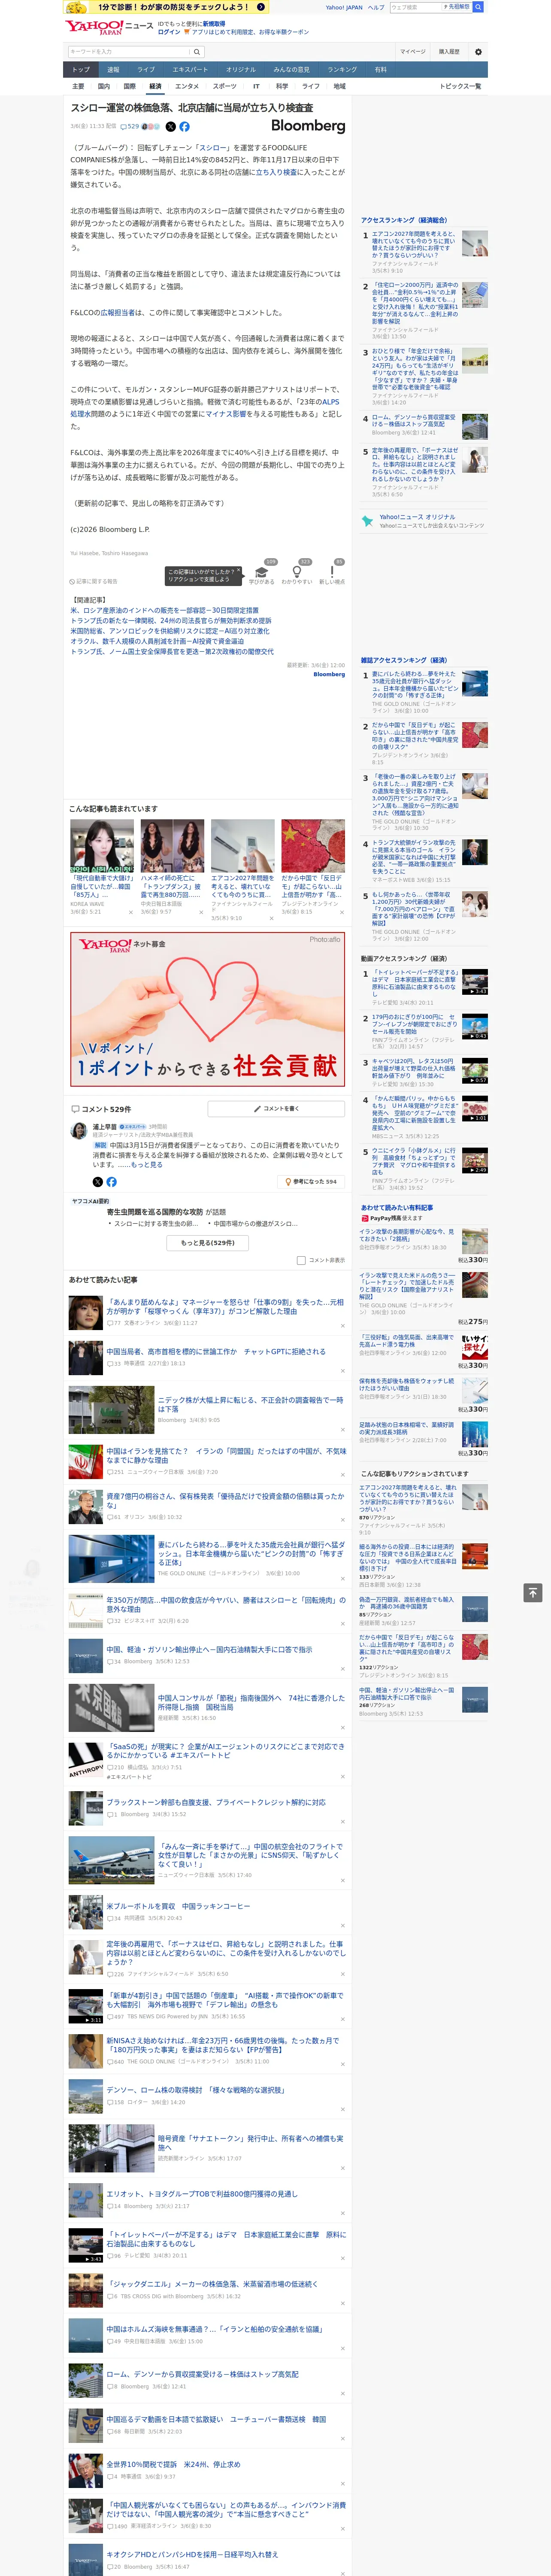Click 広報担当者 inline article link

pyautogui.click(x=117, y=312)
